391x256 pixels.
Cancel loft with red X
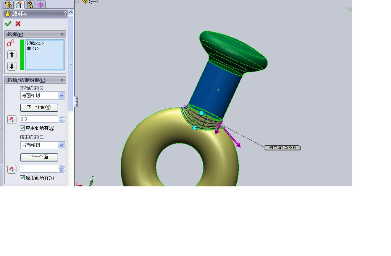click(18, 24)
